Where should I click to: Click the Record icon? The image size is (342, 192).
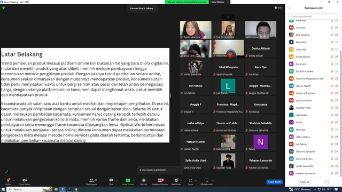pyautogui.click(x=144, y=180)
